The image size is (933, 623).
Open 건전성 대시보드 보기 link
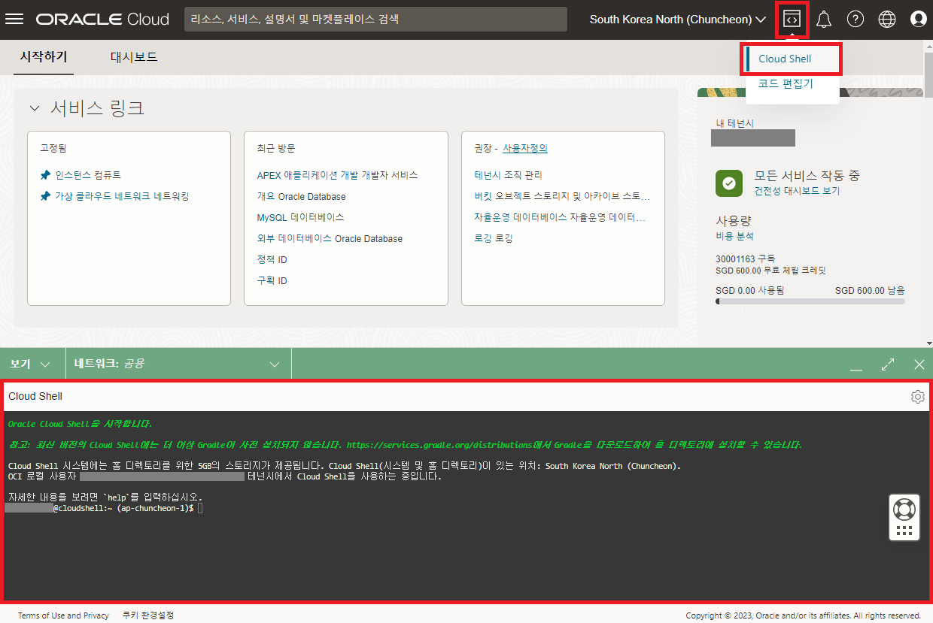click(798, 191)
